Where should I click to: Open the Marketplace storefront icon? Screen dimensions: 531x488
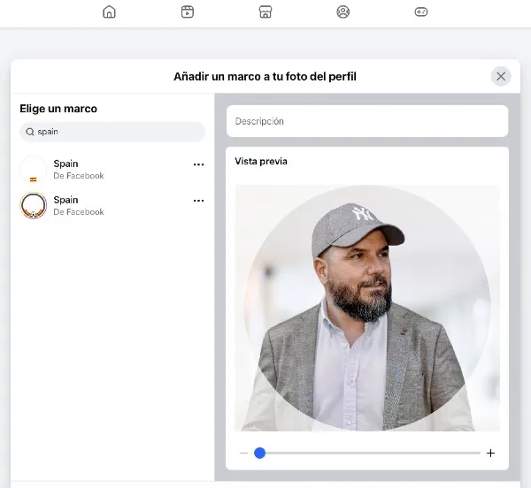pos(265,11)
